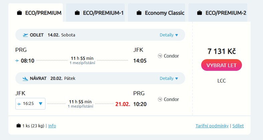Select the first ECO/PREMIUM fare tab

(39, 13)
